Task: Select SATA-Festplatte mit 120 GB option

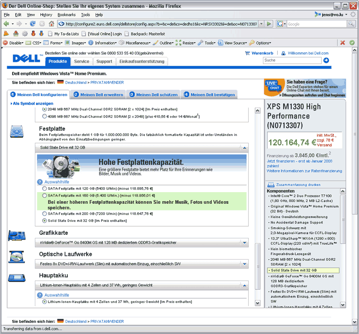Action: [44, 189]
